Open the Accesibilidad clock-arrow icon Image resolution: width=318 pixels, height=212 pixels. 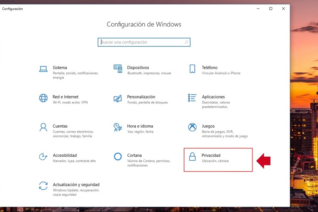pyautogui.click(x=43, y=156)
